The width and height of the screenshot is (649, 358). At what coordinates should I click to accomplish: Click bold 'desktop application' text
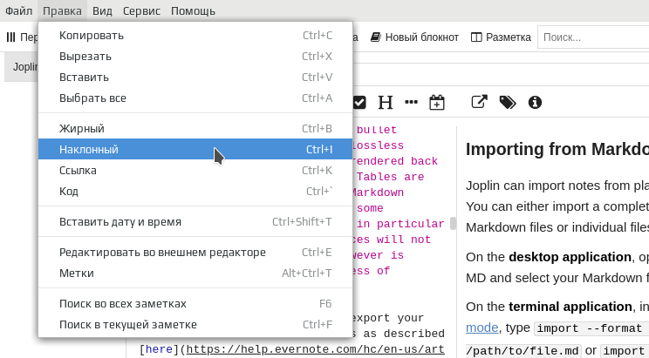[x=570, y=257]
